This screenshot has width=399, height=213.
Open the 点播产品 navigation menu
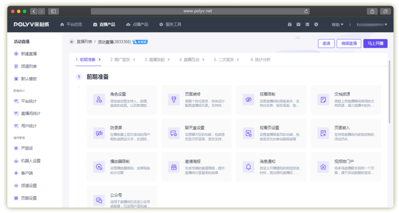(x=140, y=24)
